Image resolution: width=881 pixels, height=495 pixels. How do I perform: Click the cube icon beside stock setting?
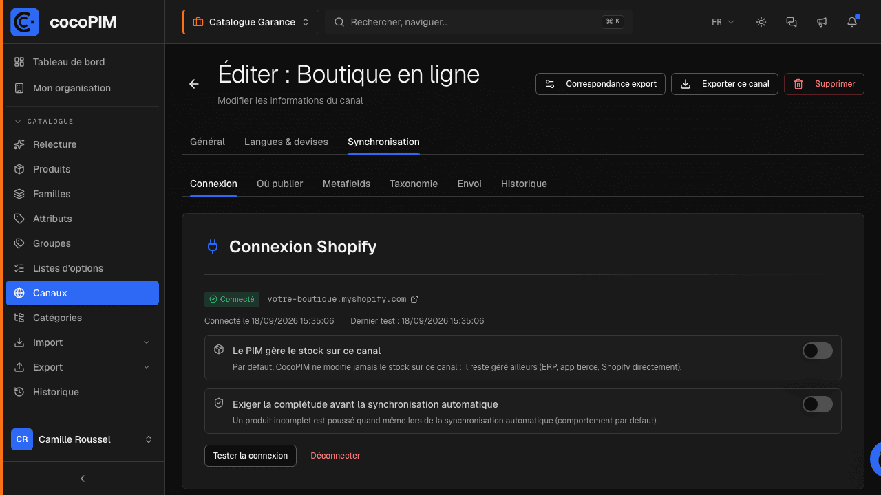219,350
